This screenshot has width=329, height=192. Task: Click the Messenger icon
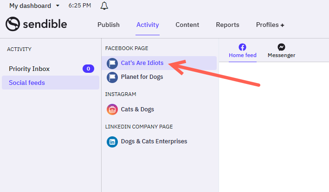pyautogui.click(x=281, y=47)
